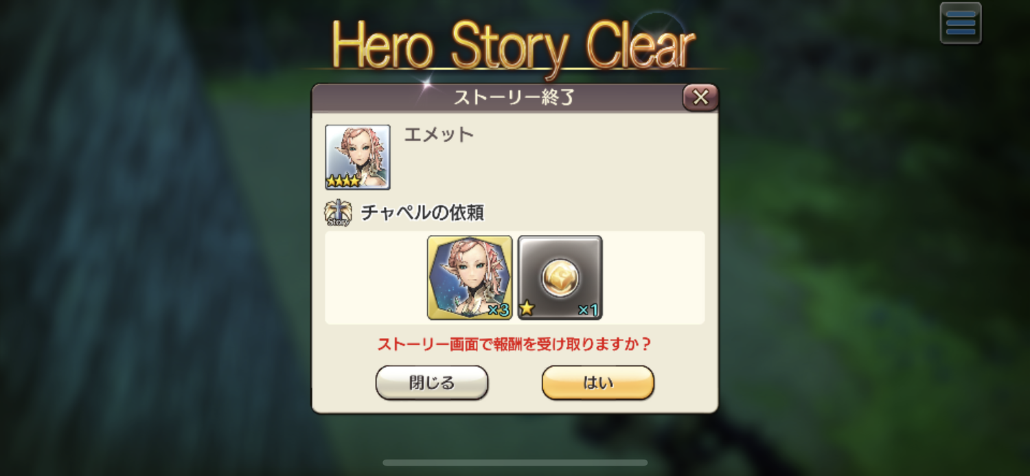1030x476 pixels.
Task: Confirm with the はい button
Action: click(x=598, y=383)
